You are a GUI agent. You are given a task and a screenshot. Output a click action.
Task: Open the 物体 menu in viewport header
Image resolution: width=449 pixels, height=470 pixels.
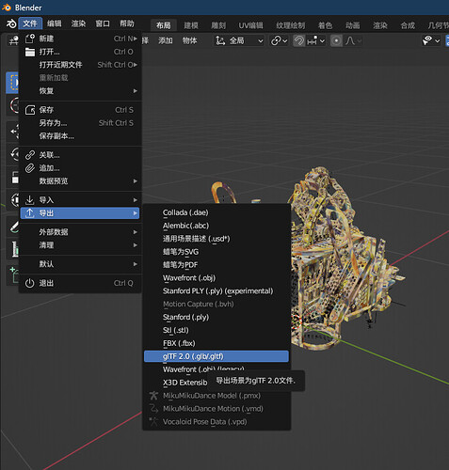[190, 40]
